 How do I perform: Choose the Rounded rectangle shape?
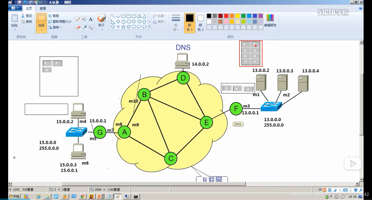tap(134, 17)
